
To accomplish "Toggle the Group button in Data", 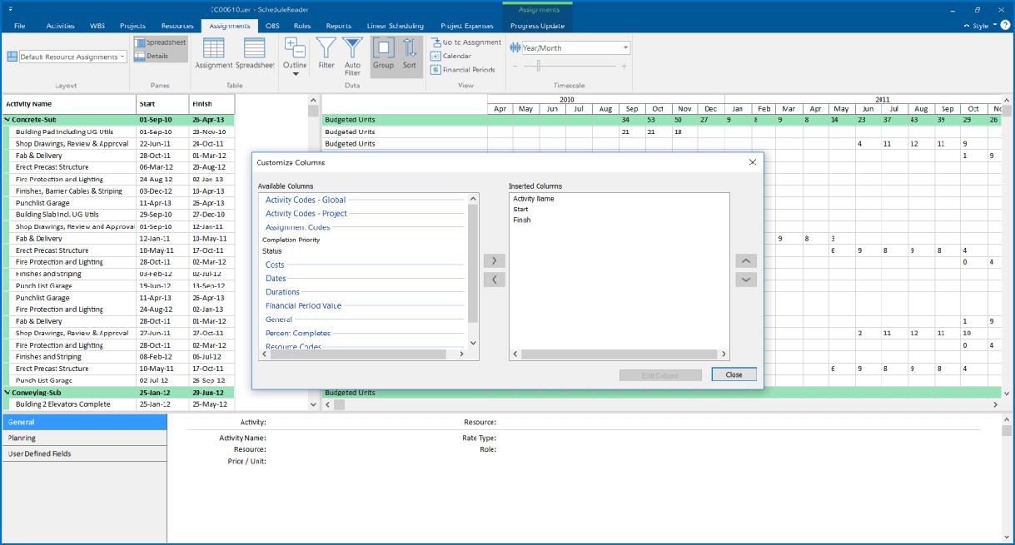I will click(x=383, y=57).
